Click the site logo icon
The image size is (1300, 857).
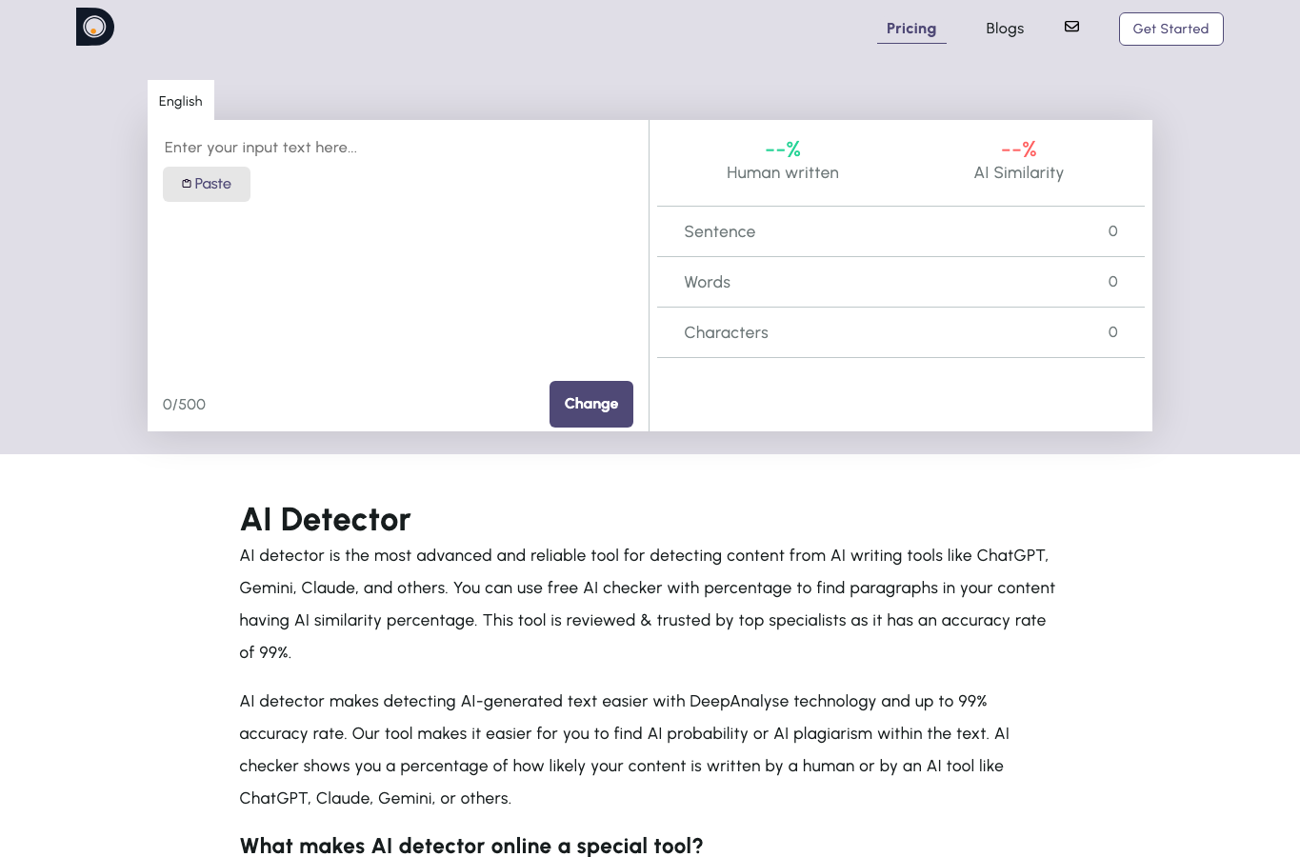tap(95, 27)
